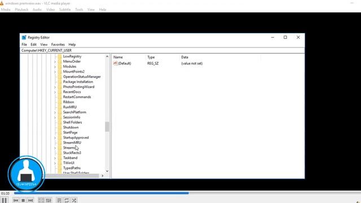The width and height of the screenshot is (361, 203).
Task: Toggle VLC fullscreen mode button
Action: click(41, 201)
